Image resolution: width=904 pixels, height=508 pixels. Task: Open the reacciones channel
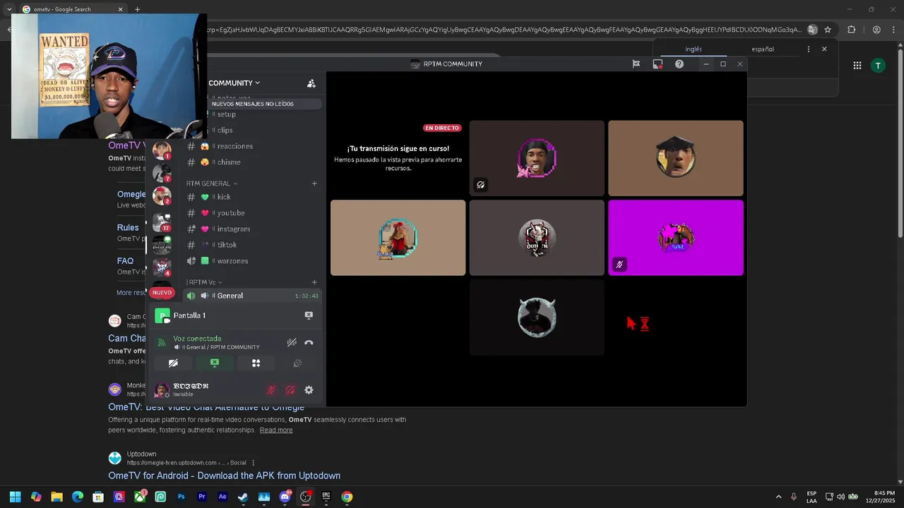tap(252, 146)
